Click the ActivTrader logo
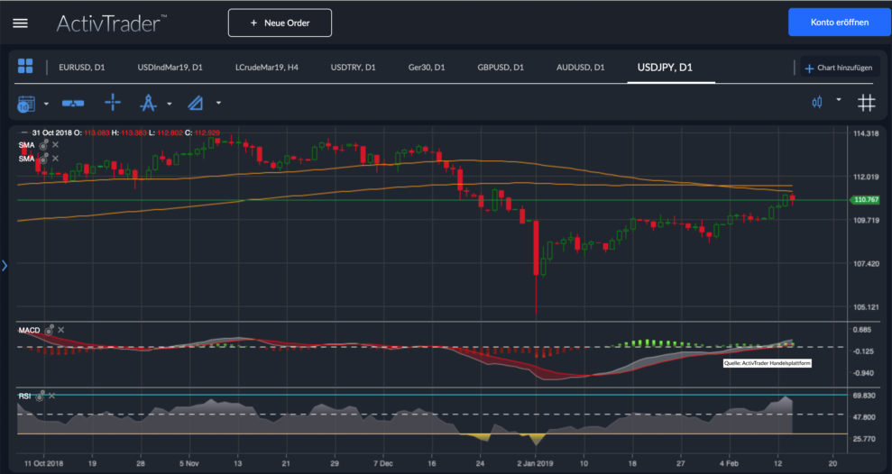Image resolution: width=892 pixels, height=474 pixels. (x=112, y=23)
